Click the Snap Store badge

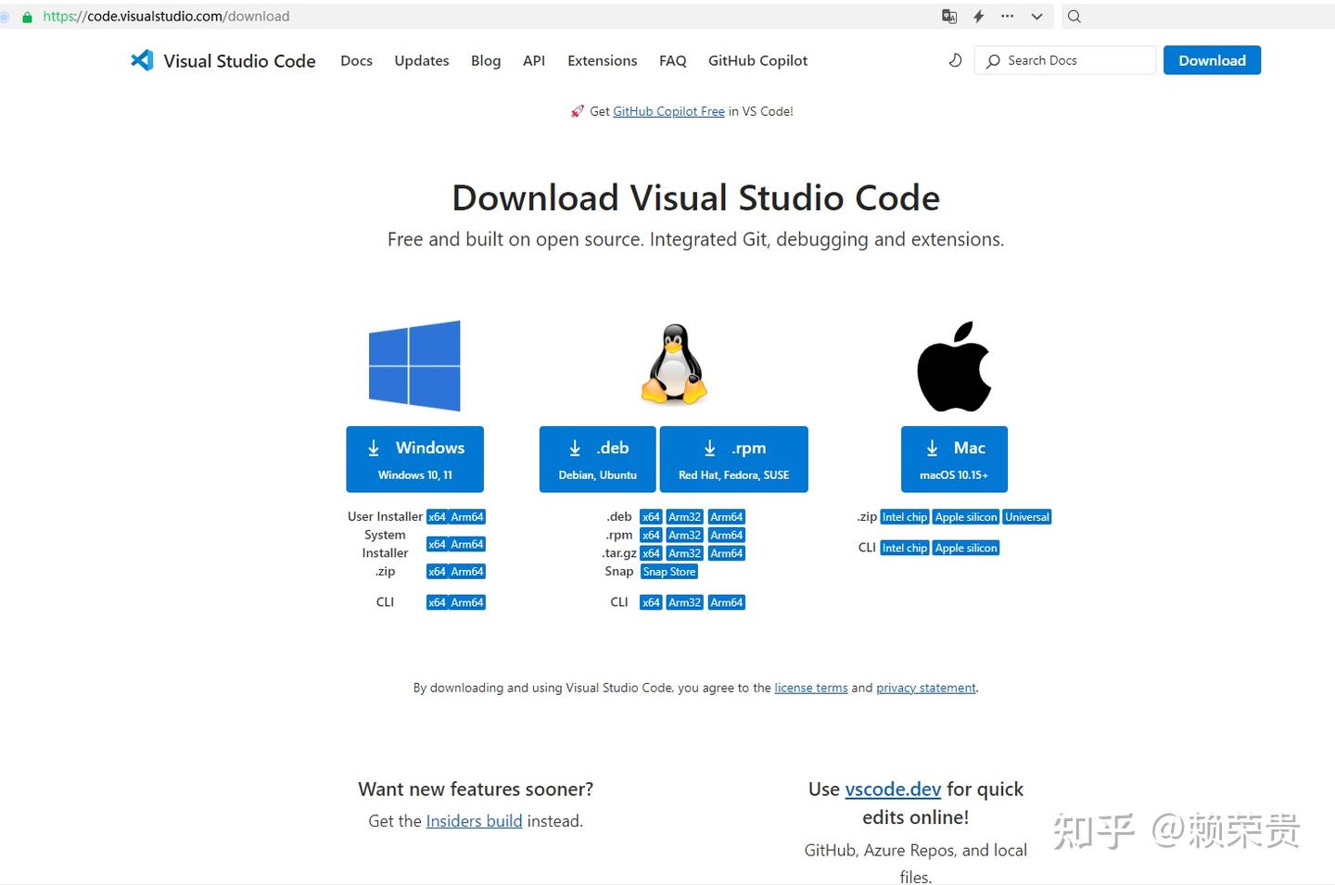pos(668,571)
